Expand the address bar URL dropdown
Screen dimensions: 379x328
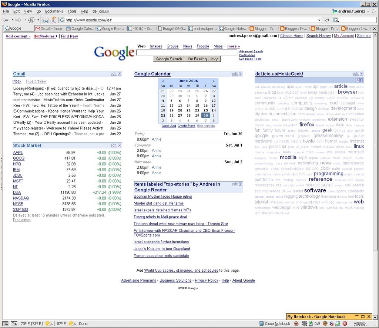pyautogui.click(x=319, y=20)
